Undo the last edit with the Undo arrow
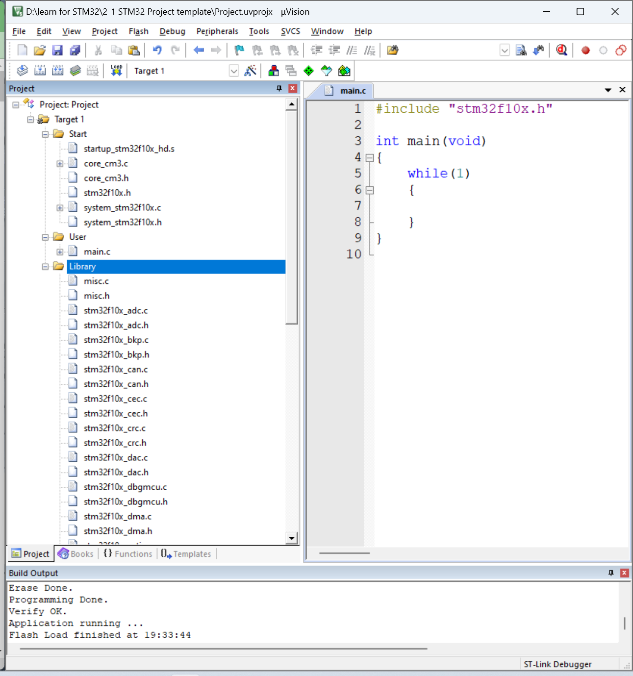The height and width of the screenshot is (676, 633). (157, 50)
